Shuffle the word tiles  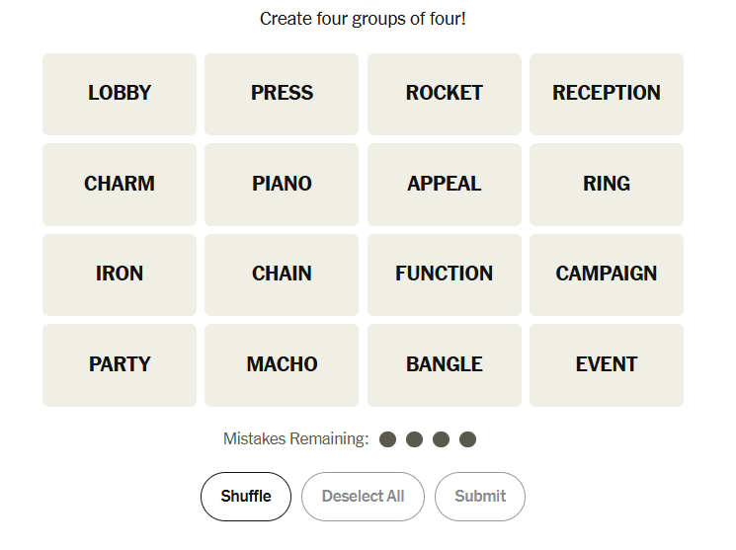click(x=246, y=497)
